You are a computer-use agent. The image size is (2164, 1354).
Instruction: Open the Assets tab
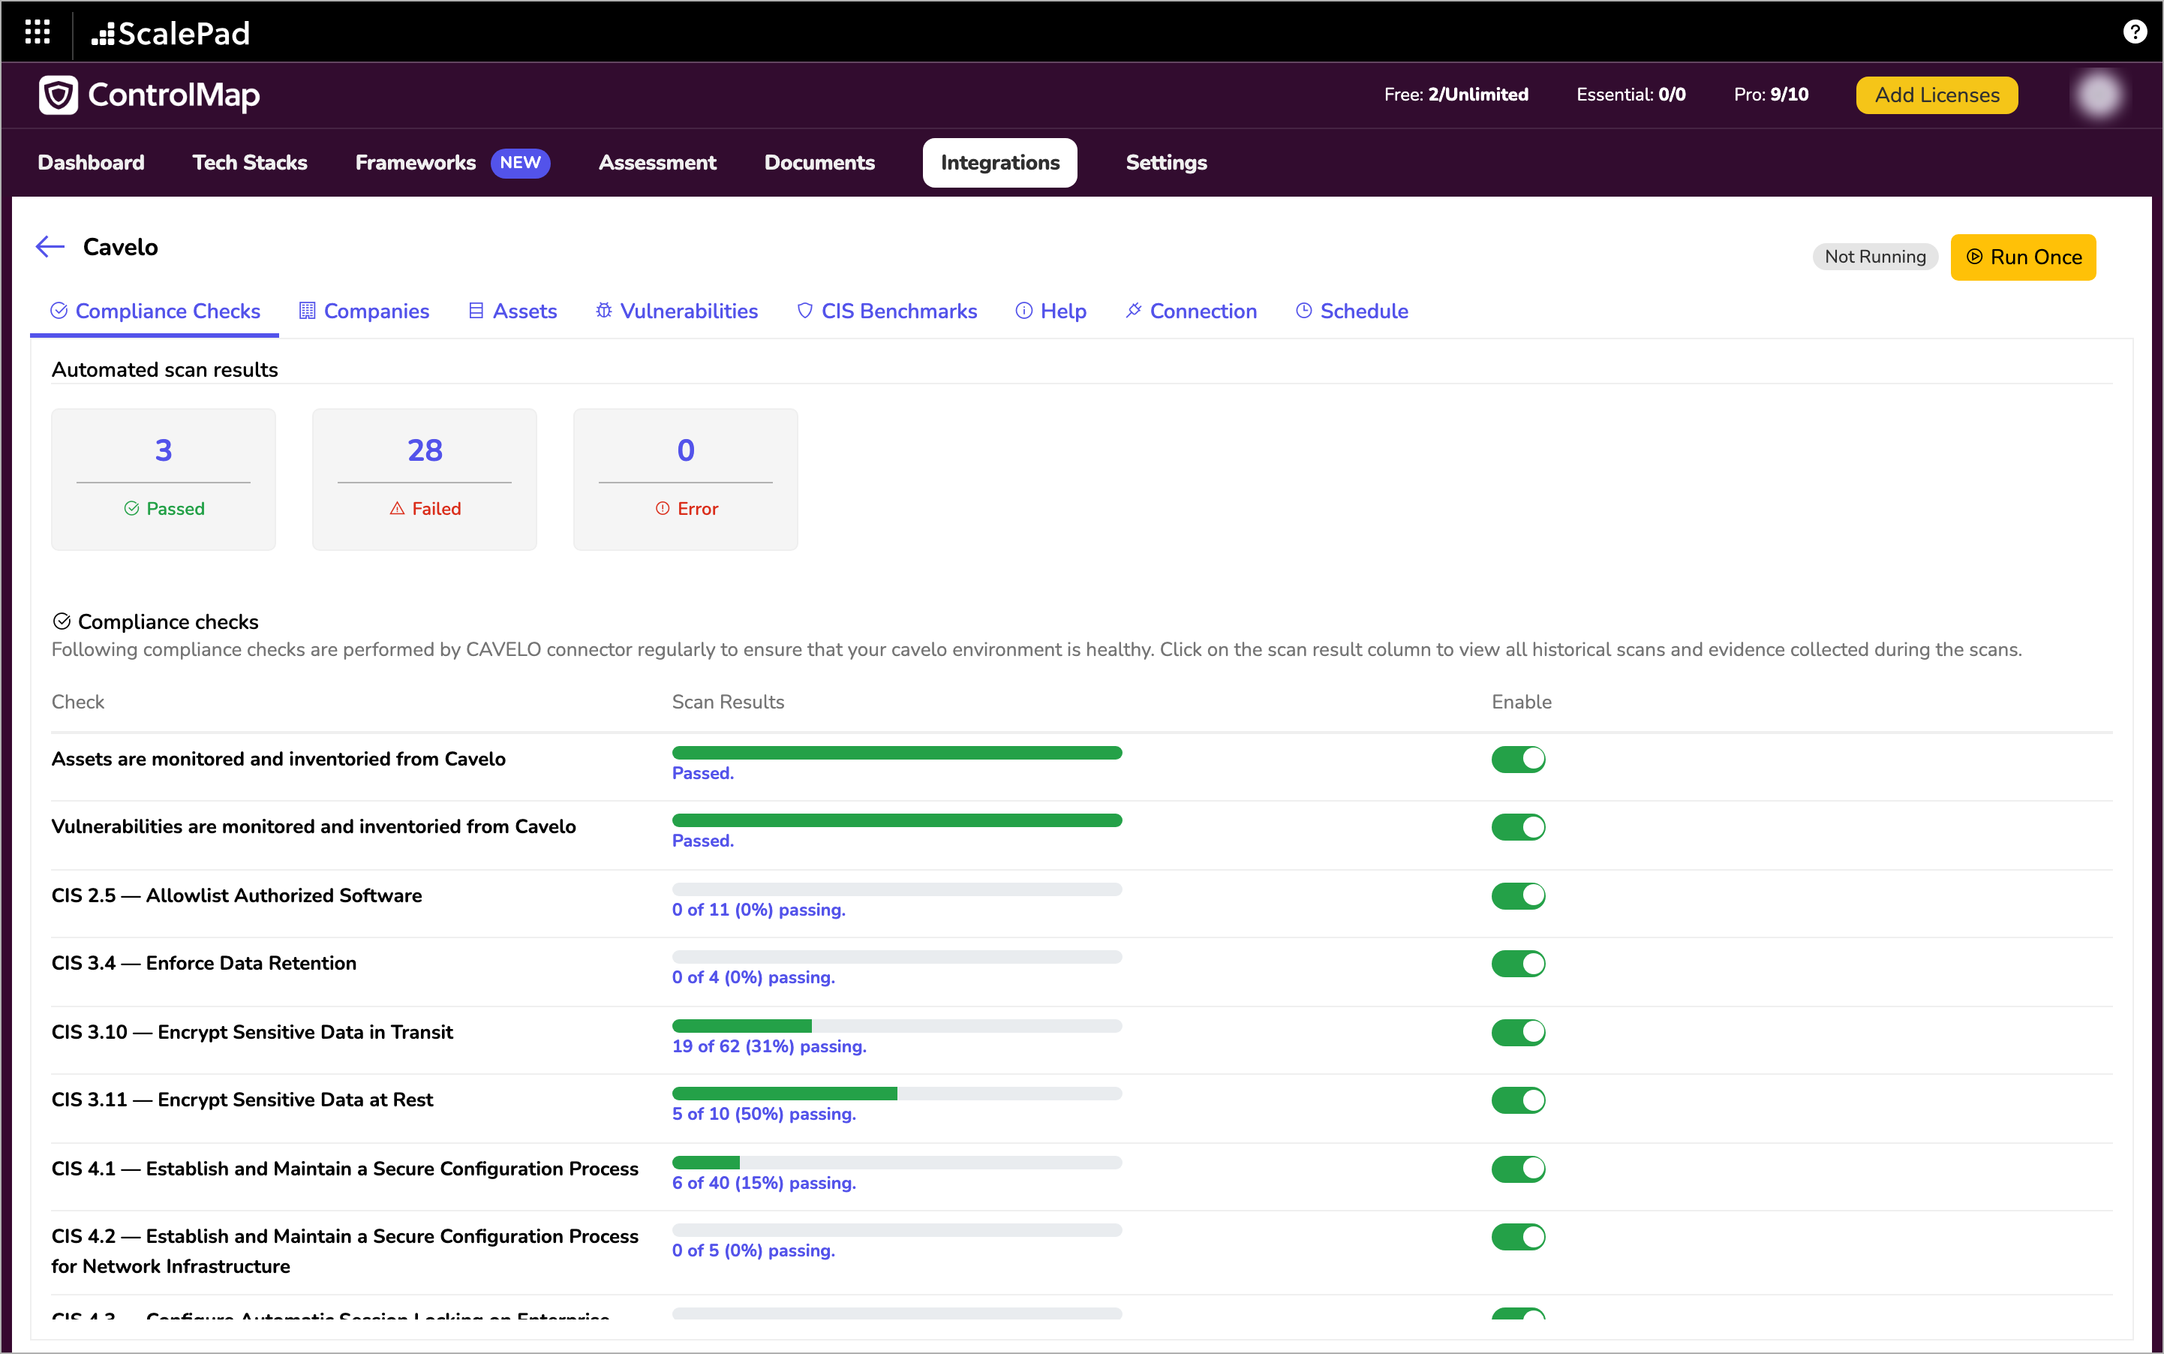coord(512,311)
